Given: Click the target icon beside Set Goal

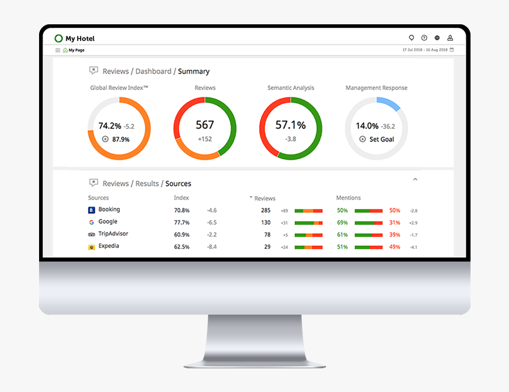Looking at the screenshot, I should click(x=363, y=139).
